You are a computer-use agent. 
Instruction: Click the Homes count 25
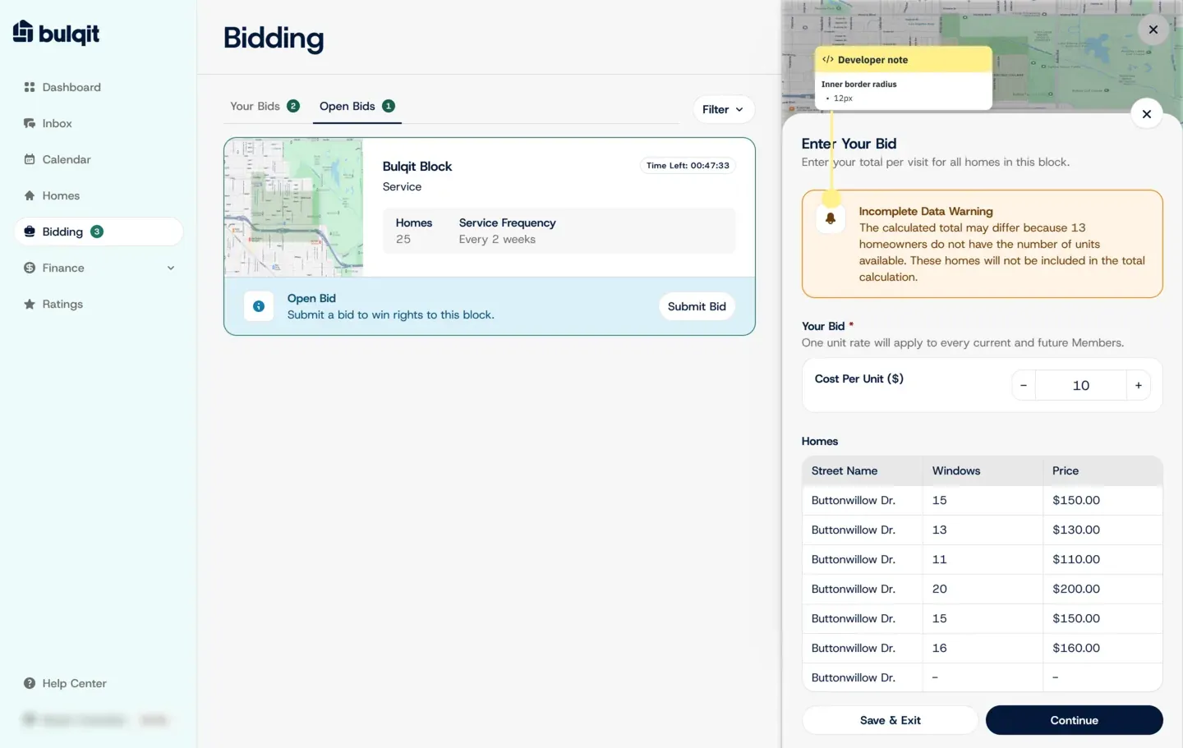point(403,239)
